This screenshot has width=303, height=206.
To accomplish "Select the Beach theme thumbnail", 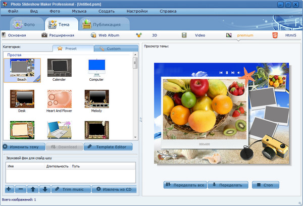I will pyautogui.click(x=22, y=70).
